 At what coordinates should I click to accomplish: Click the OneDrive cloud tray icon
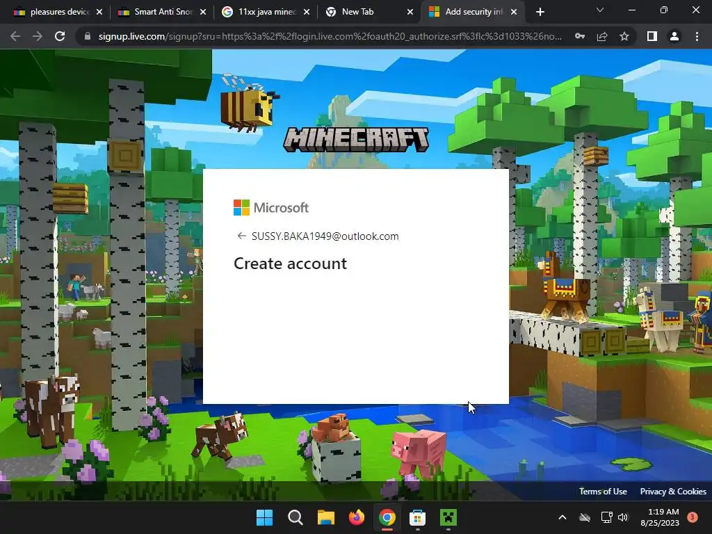pyautogui.click(x=585, y=517)
